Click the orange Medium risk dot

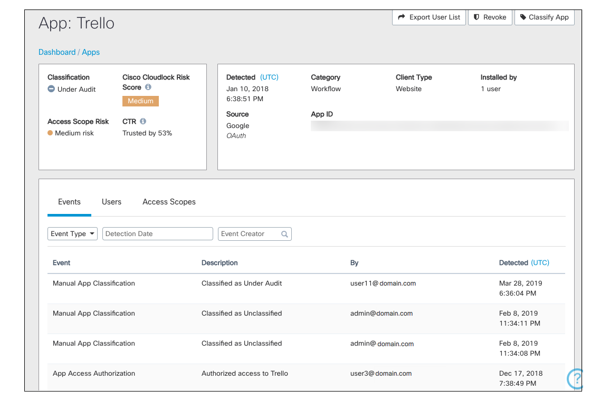(50, 133)
